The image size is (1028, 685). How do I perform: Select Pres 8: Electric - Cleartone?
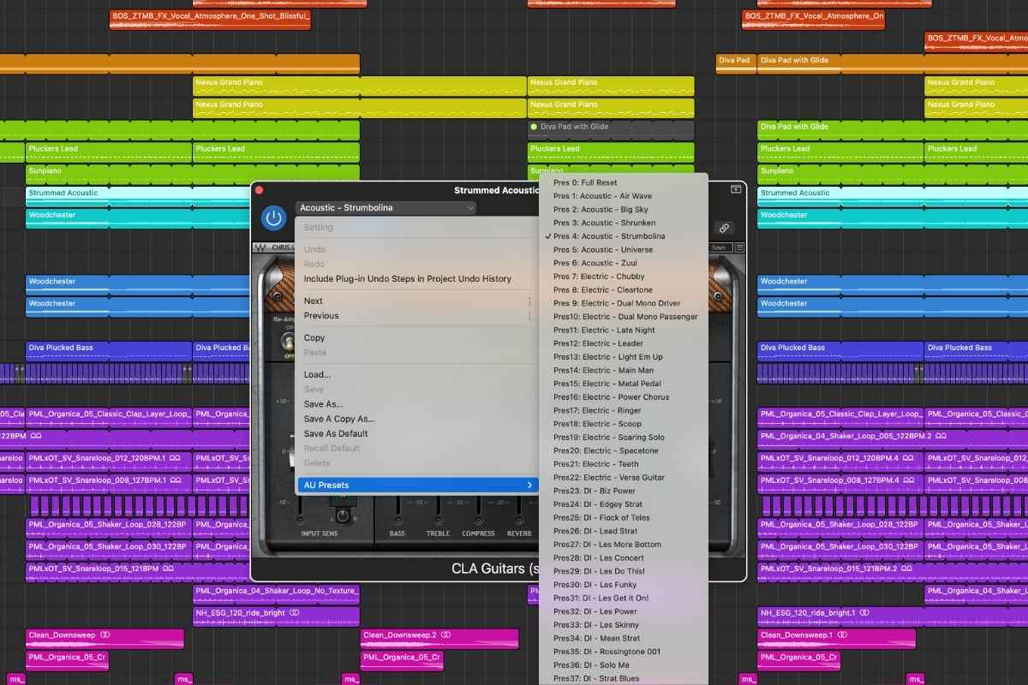(x=623, y=290)
